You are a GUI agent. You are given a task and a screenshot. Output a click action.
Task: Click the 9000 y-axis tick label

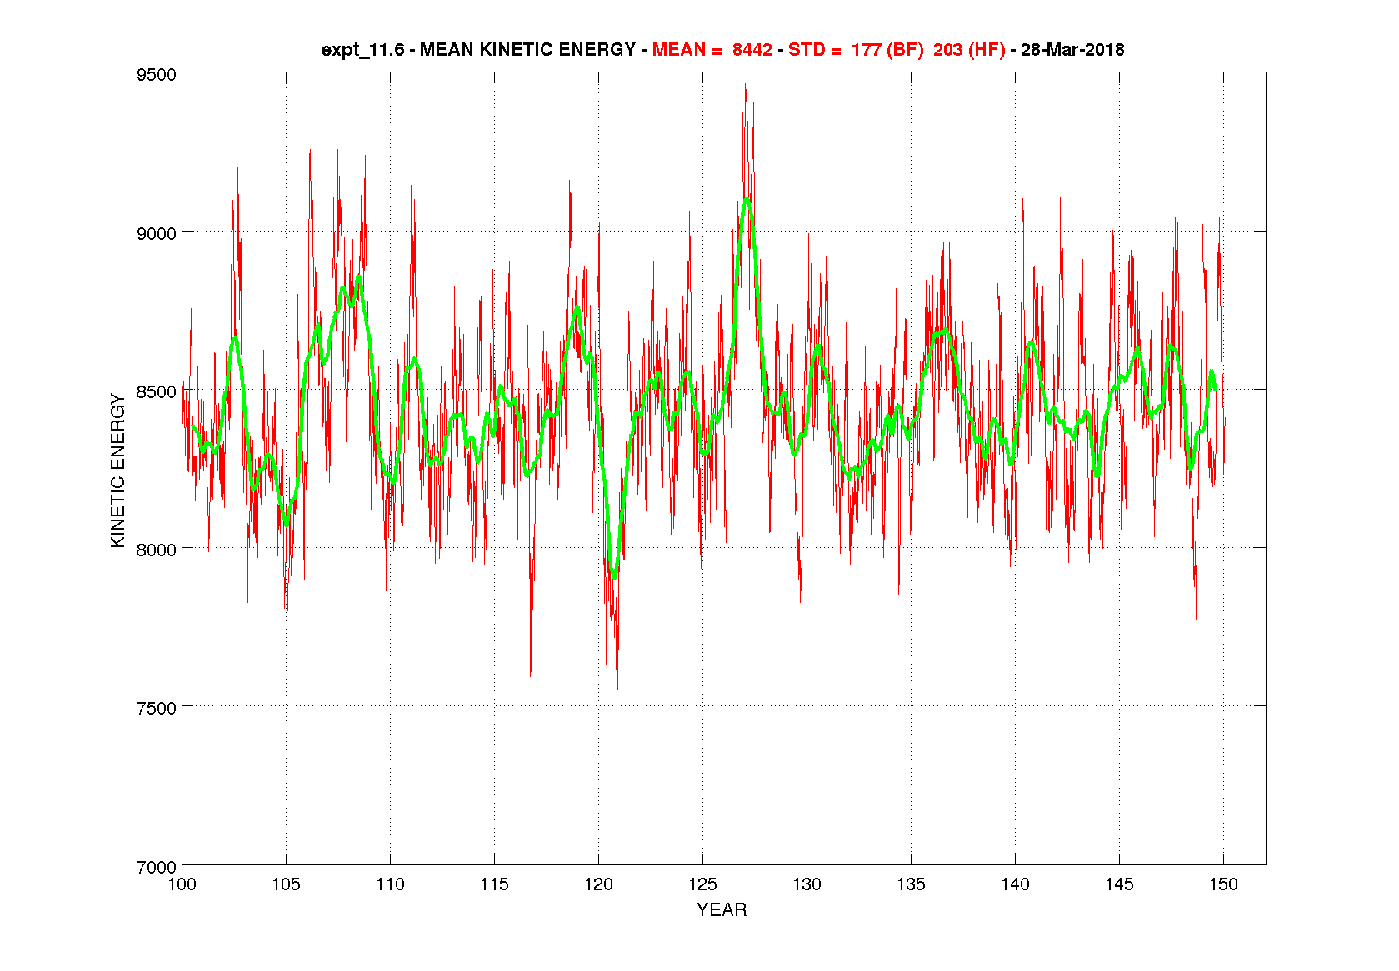coord(157,233)
